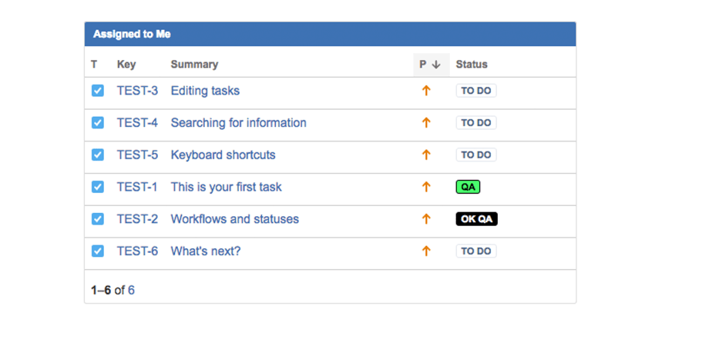This screenshot has height=346, width=709.
Task: Click the task type icon for TEST-6
Action: tap(98, 251)
